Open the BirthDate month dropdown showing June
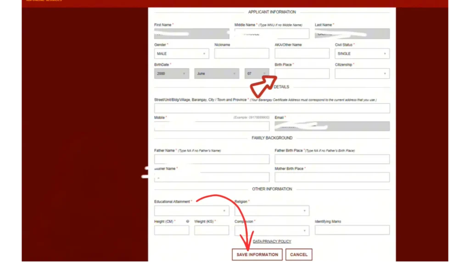Viewport: 470px width, 264px height. 217,73
